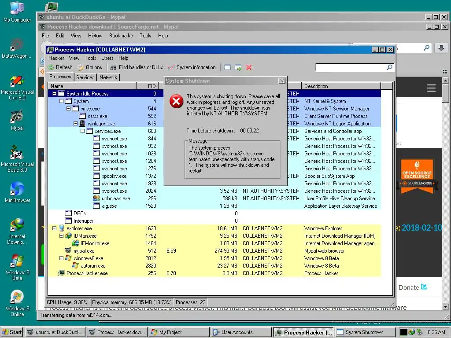Click the find window toolbar icon
The width and height of the screenshot is (451, 338).
[228, 67]
